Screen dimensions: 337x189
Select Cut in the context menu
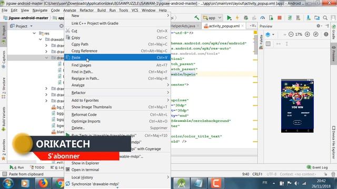[117, 31]
